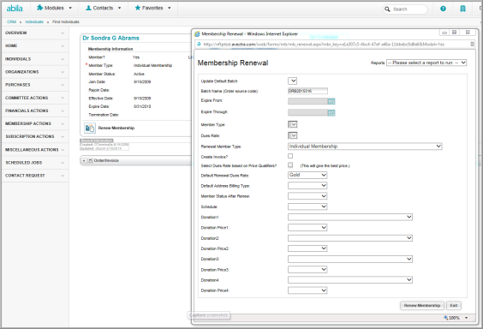Expand Membership Actions in the sidebar
This screenshot has width=483, height=329.
(x=35, y=123)
